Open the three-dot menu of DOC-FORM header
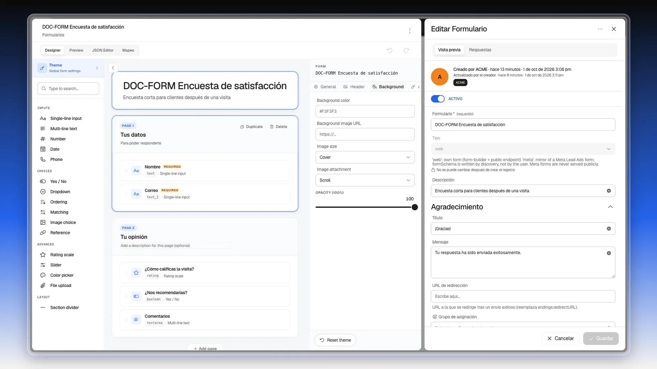This screenshot has width=657, height=369. [x=410, y=31]
